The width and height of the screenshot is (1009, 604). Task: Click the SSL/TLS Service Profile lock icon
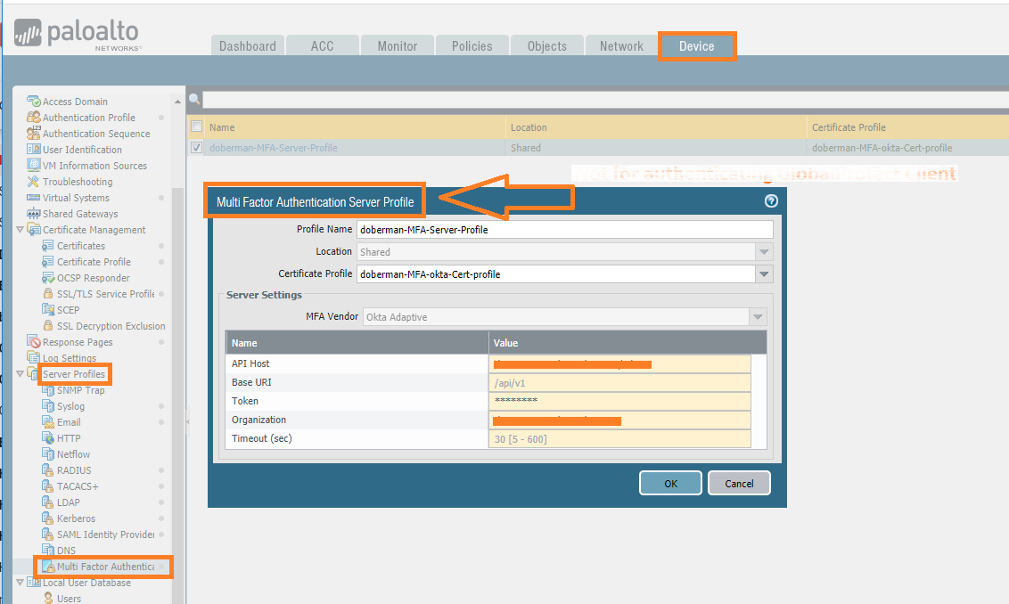tap(47, 293)
